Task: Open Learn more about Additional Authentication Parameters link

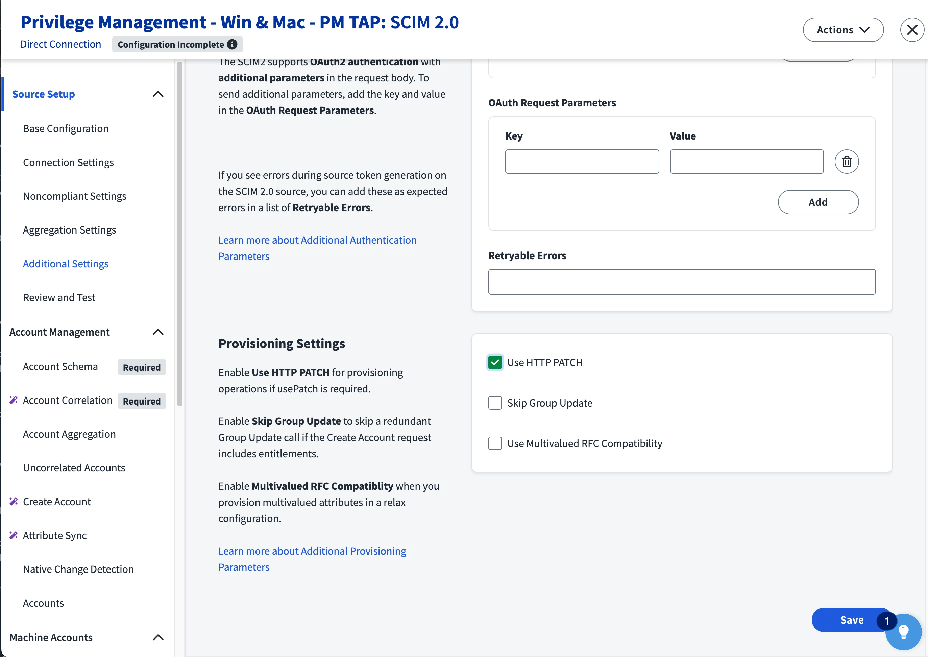Action: pyautogui.click(x=317, y=248)
